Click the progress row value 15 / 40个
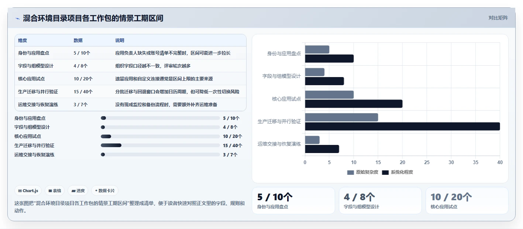 coord(233,146)
